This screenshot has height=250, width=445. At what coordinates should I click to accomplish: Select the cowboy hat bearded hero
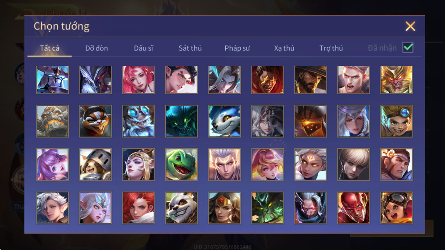pos(310,80)
